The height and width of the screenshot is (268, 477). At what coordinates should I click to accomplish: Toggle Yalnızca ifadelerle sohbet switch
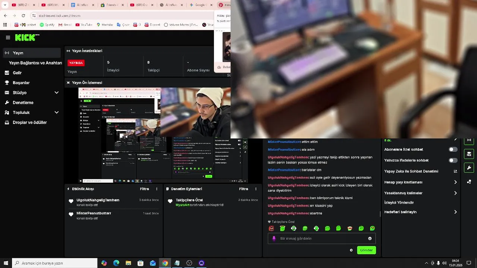click(x=453, y=160)
